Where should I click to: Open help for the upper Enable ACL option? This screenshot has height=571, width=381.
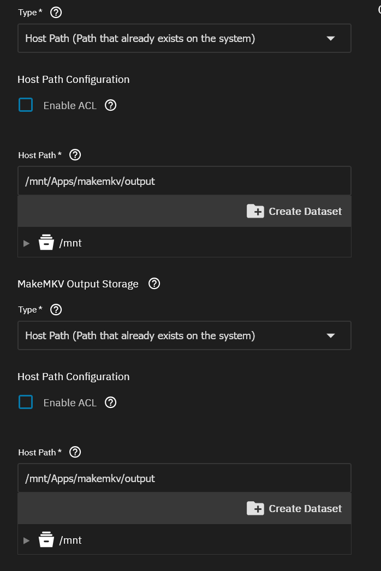(110, 105)
